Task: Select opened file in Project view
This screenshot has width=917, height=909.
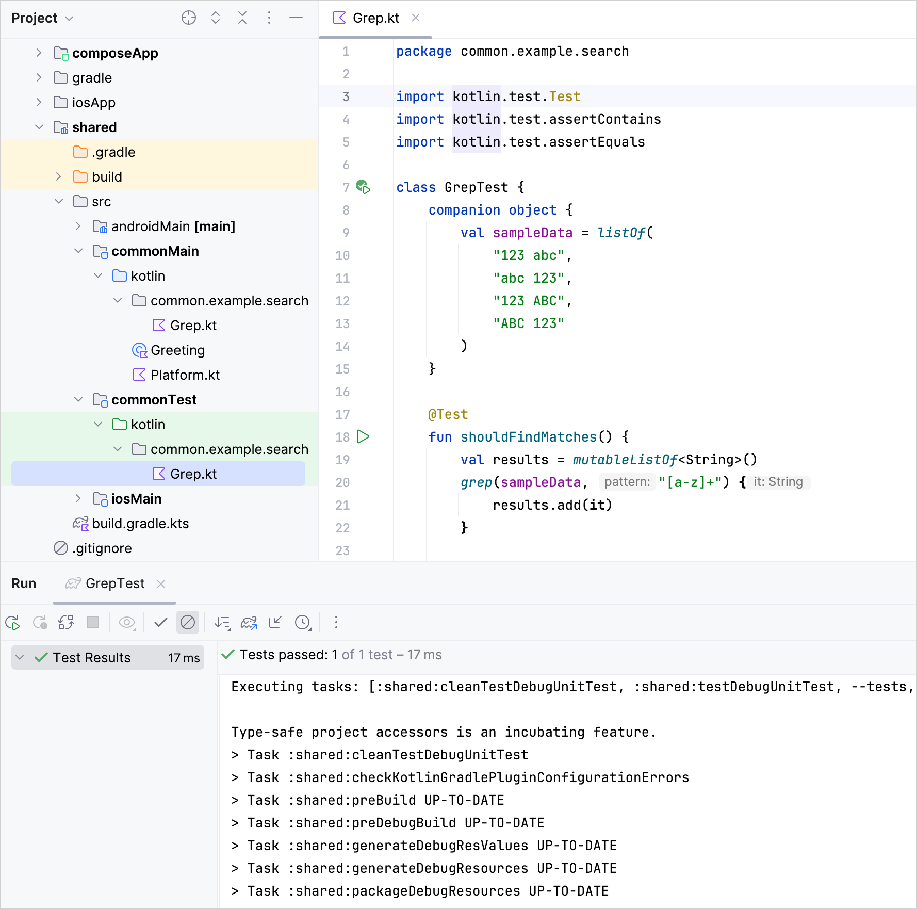Action: (189, 18)
